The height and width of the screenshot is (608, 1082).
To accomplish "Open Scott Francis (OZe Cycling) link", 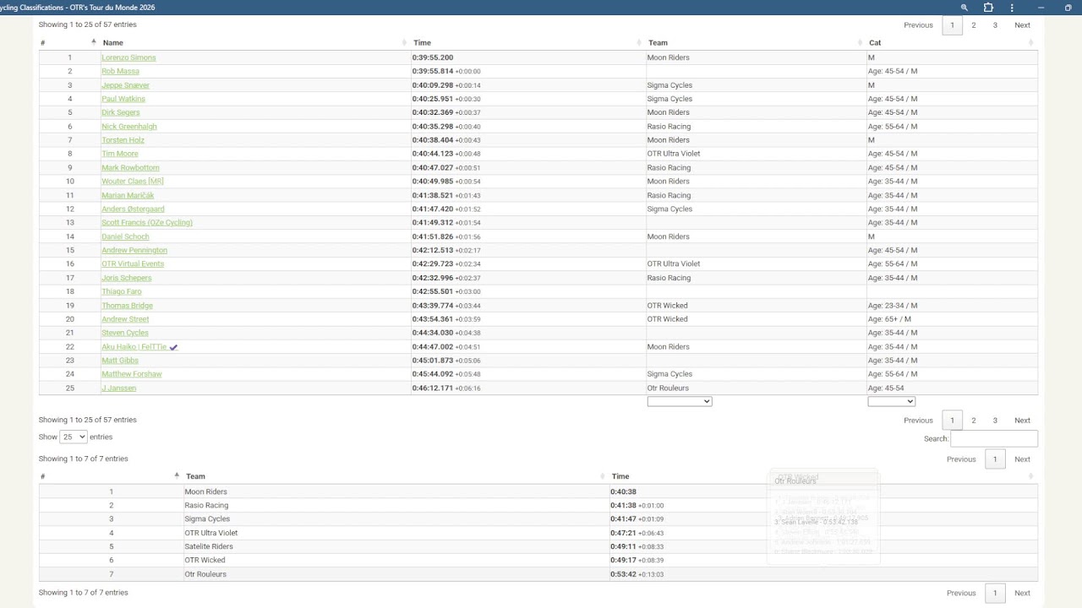I will pos(147,223).
